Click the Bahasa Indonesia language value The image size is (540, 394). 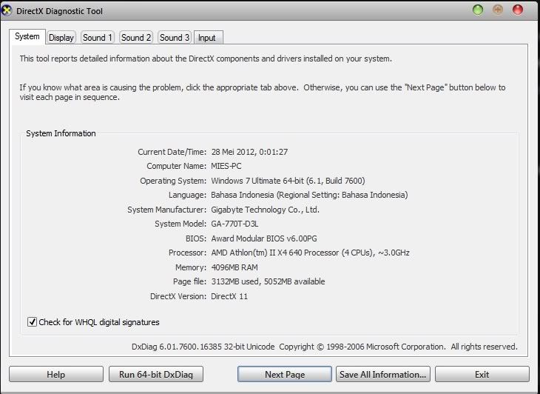309,195
